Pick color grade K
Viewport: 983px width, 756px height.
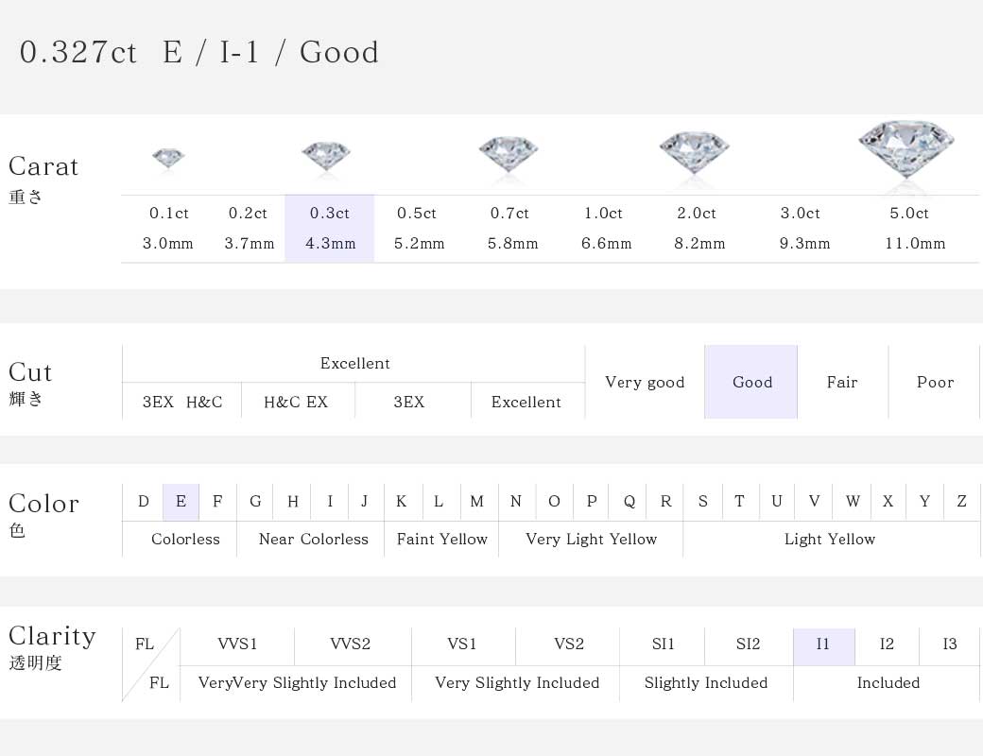401,502
